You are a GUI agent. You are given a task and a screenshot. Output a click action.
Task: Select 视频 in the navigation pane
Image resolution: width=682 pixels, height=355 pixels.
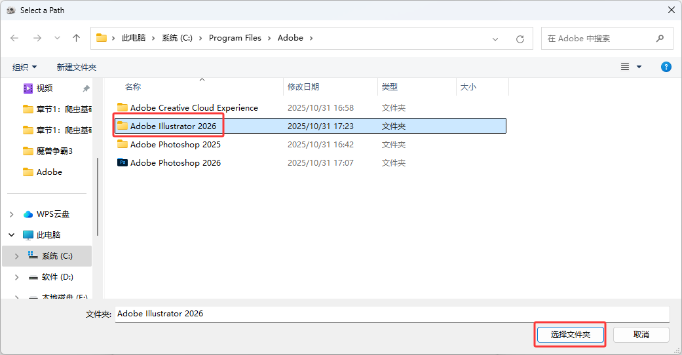pyautogui.click(x=45, y=88)
